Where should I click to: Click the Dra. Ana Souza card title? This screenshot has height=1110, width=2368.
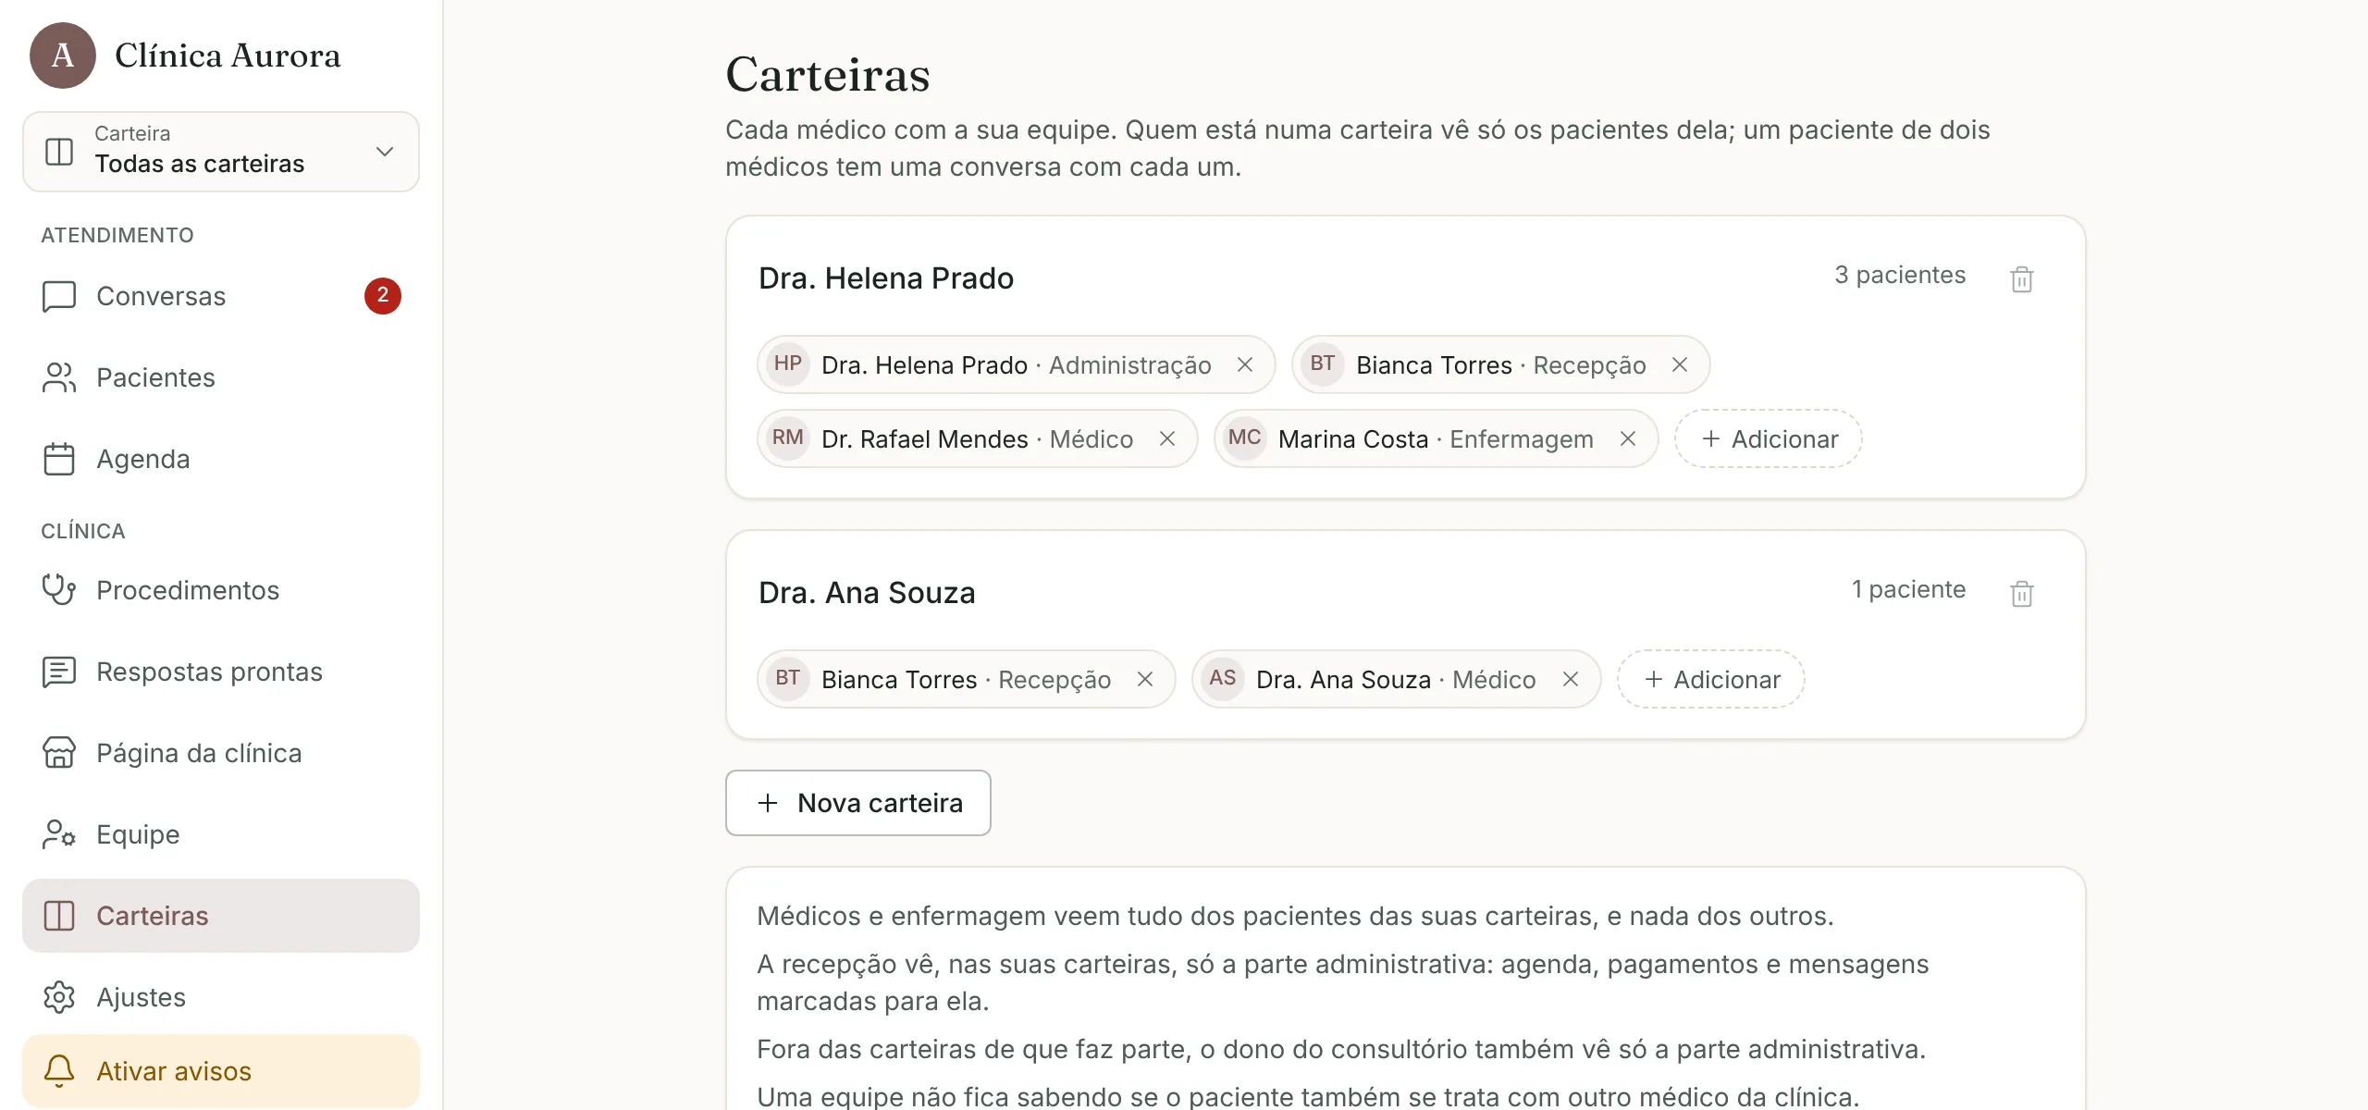click(867, 593)
